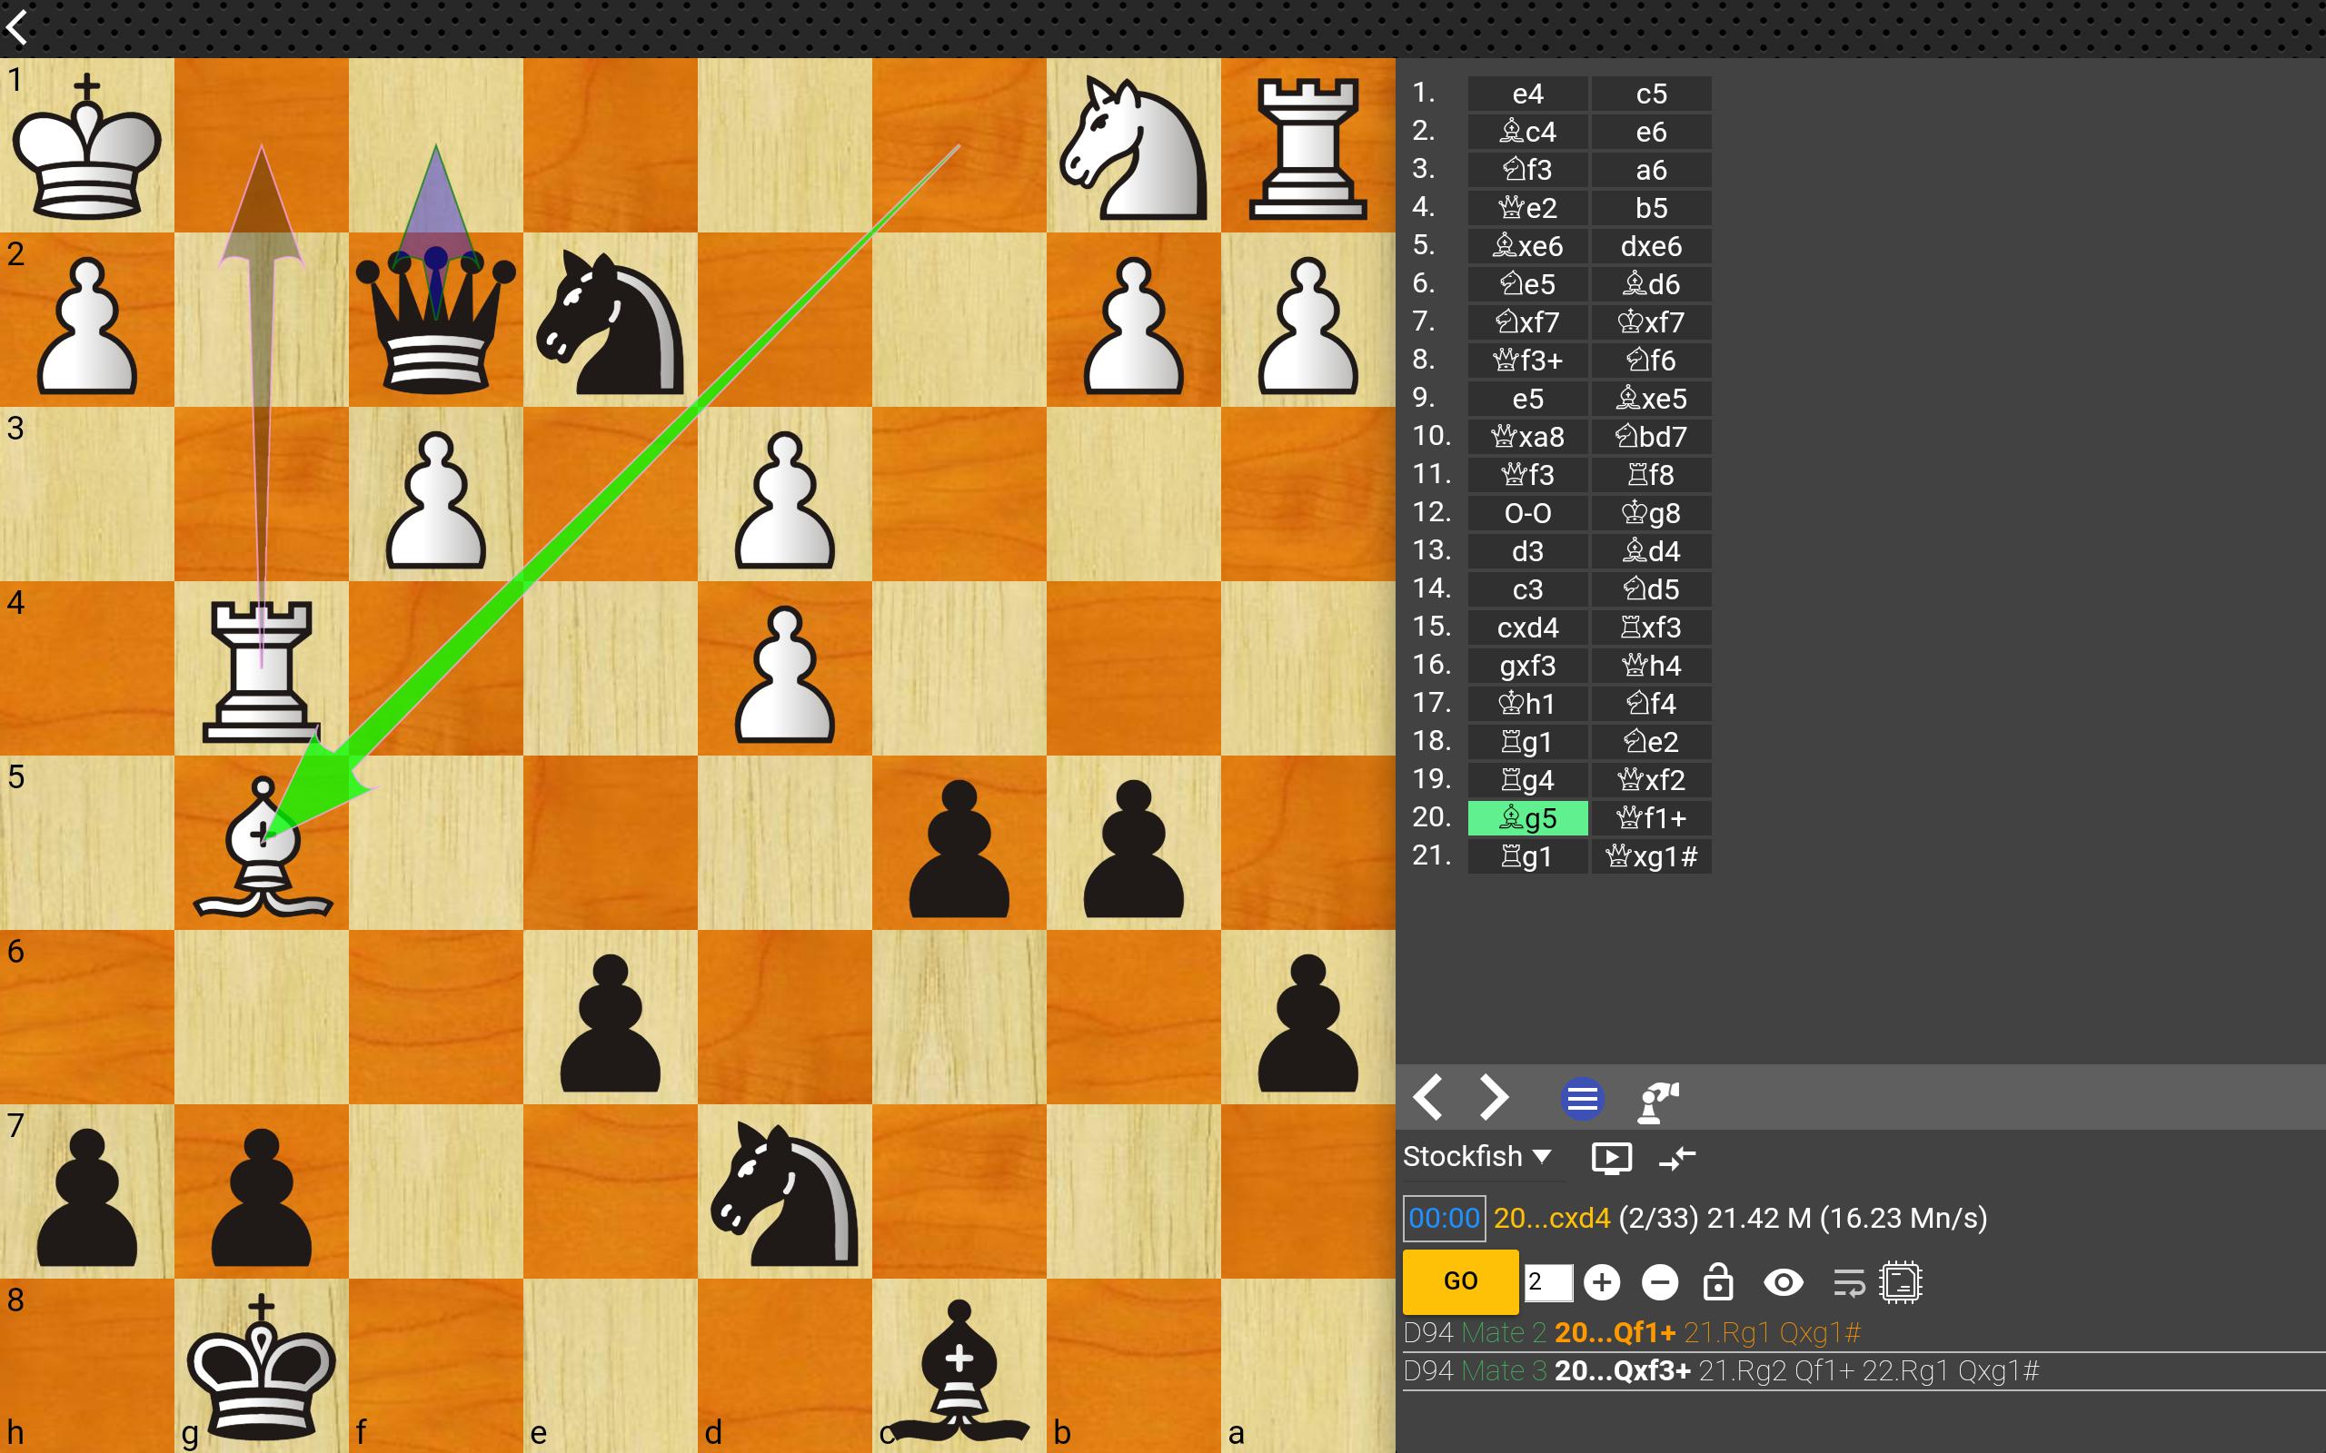Select move 7. Nxf7 in move list
Screen dimensions: 2326x1453
[x=1527, y=323]
